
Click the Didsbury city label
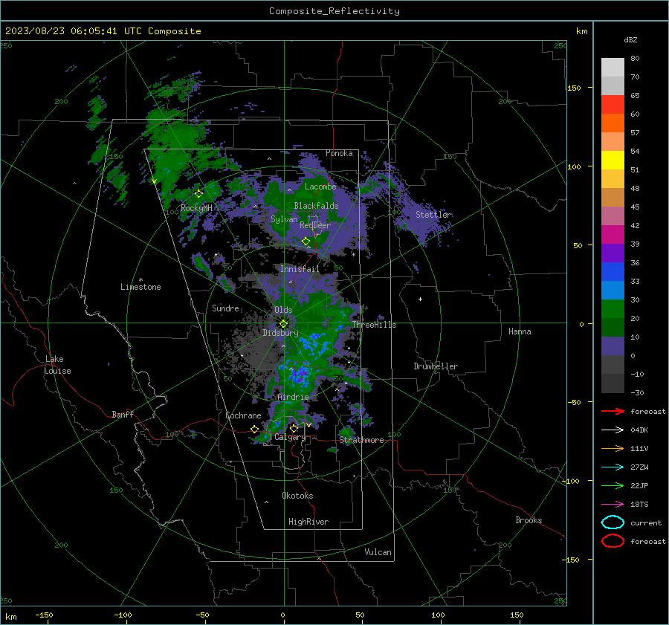pos(280,333)
